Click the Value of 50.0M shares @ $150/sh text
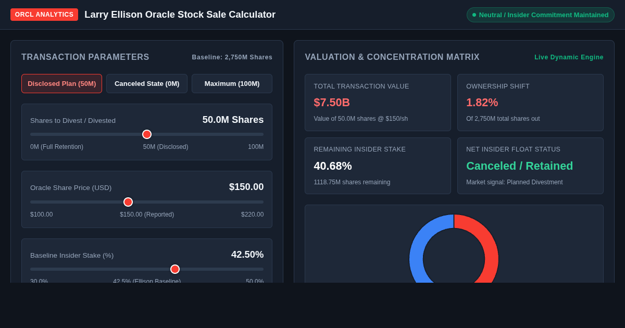 point(361,119)
